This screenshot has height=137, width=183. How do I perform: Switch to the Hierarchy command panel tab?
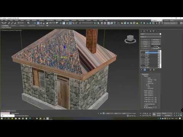click(147, 31)
